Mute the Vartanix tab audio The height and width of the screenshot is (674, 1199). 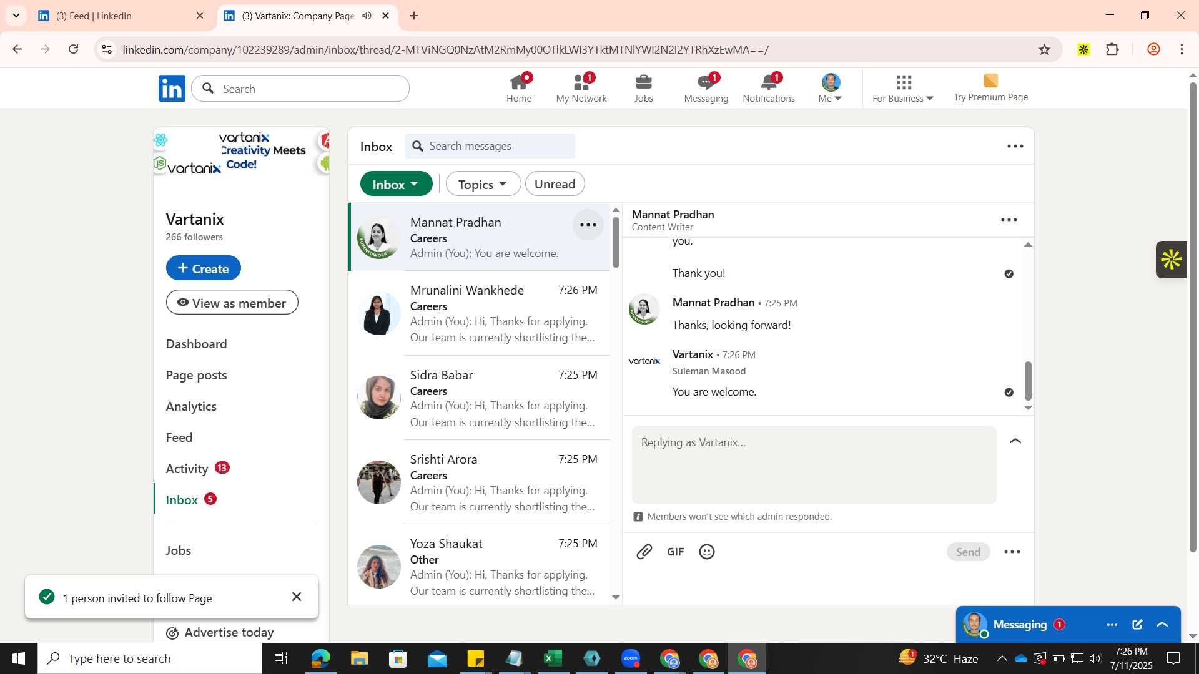point(367,16)
